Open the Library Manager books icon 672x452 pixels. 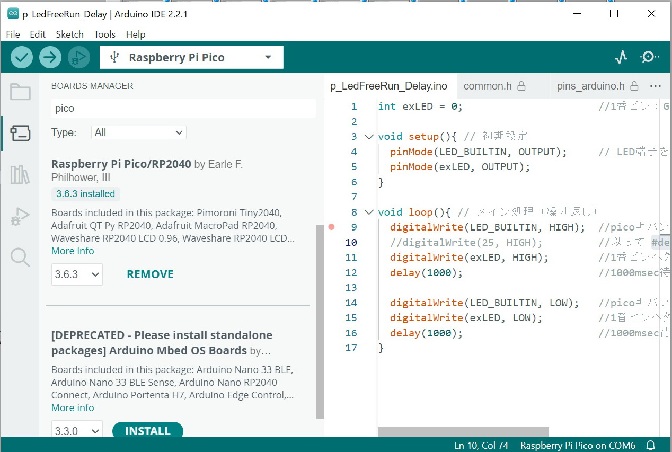click(20, 174)
